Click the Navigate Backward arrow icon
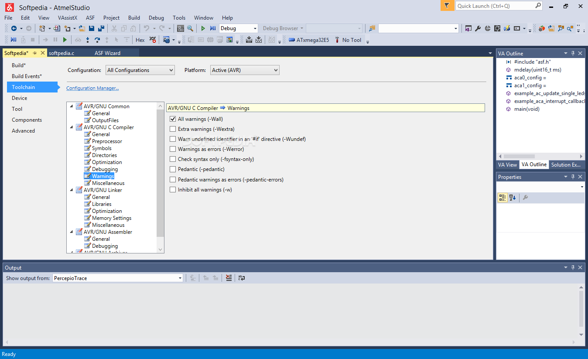 [14, 28]
